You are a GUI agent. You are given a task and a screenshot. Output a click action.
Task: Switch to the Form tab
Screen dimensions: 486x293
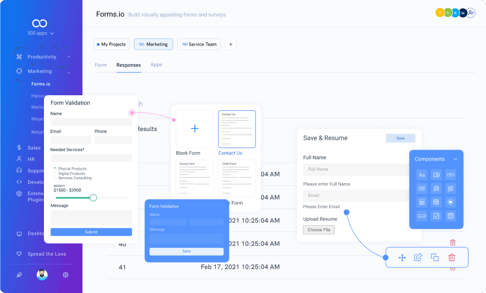(101, 65)
